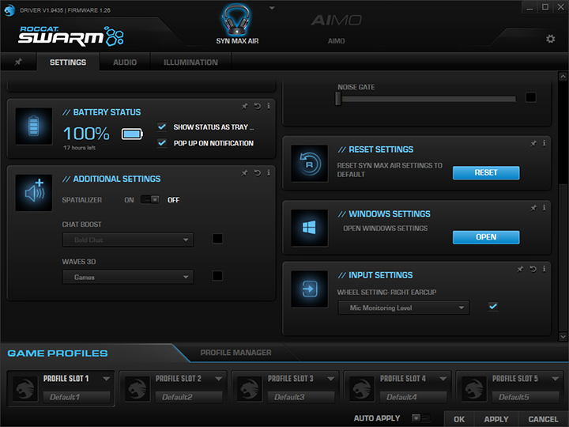Click undo icon in Additional Settings panel
Screen dimensions: 569x427
pyautogui.click(x=257, y=172)
